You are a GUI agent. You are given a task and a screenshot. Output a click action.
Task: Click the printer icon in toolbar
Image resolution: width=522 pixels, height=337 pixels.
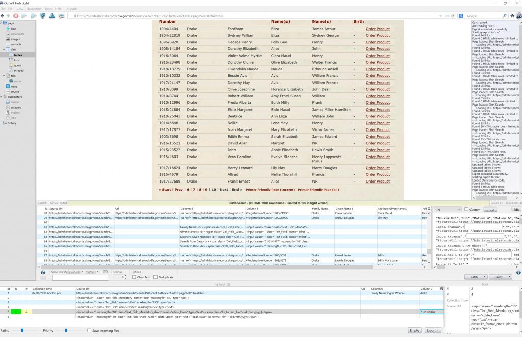coord(62,16)
